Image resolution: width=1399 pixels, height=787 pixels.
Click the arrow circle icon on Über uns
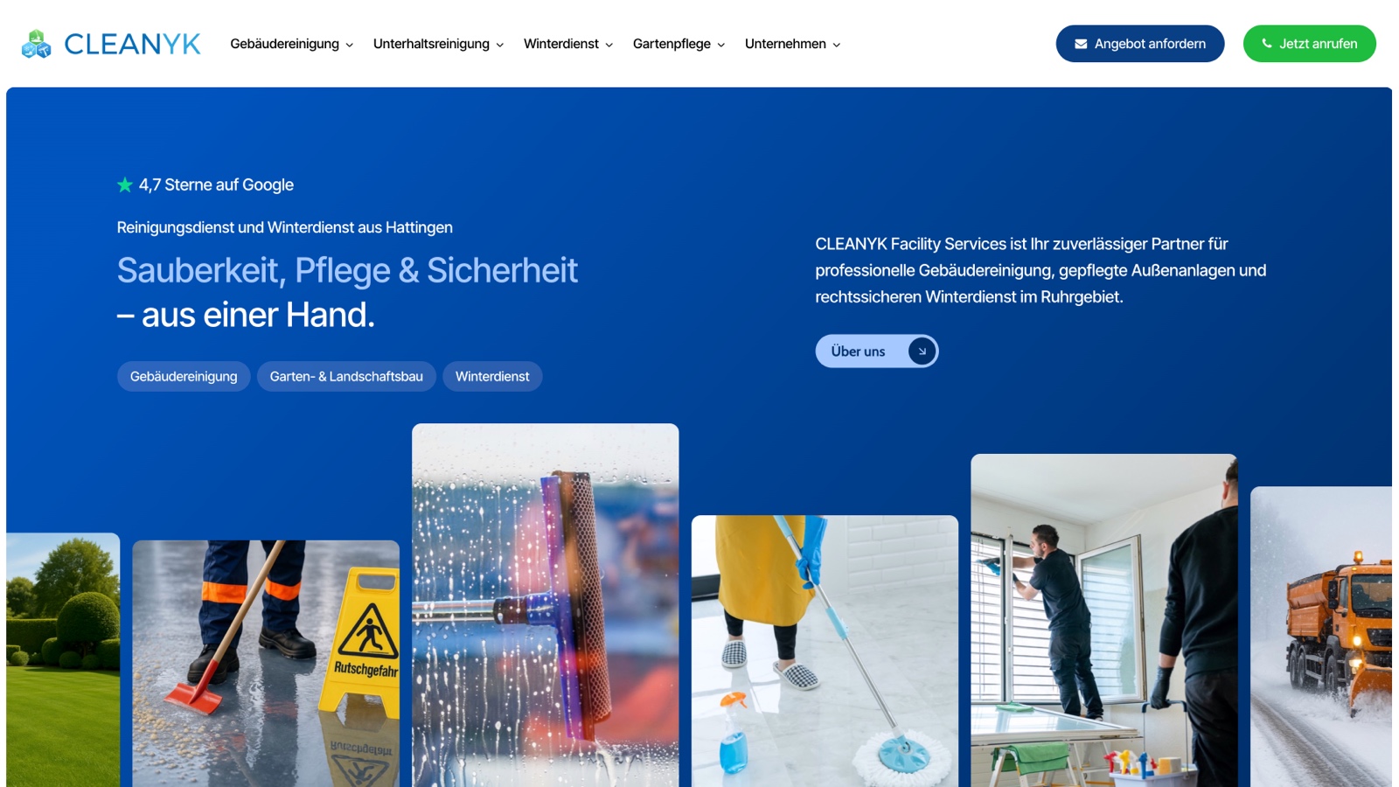[x=922, y=351]
